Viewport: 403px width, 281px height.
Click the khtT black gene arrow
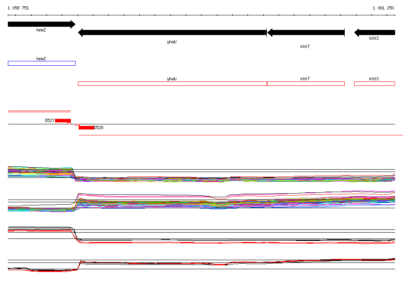pos(306,33)
